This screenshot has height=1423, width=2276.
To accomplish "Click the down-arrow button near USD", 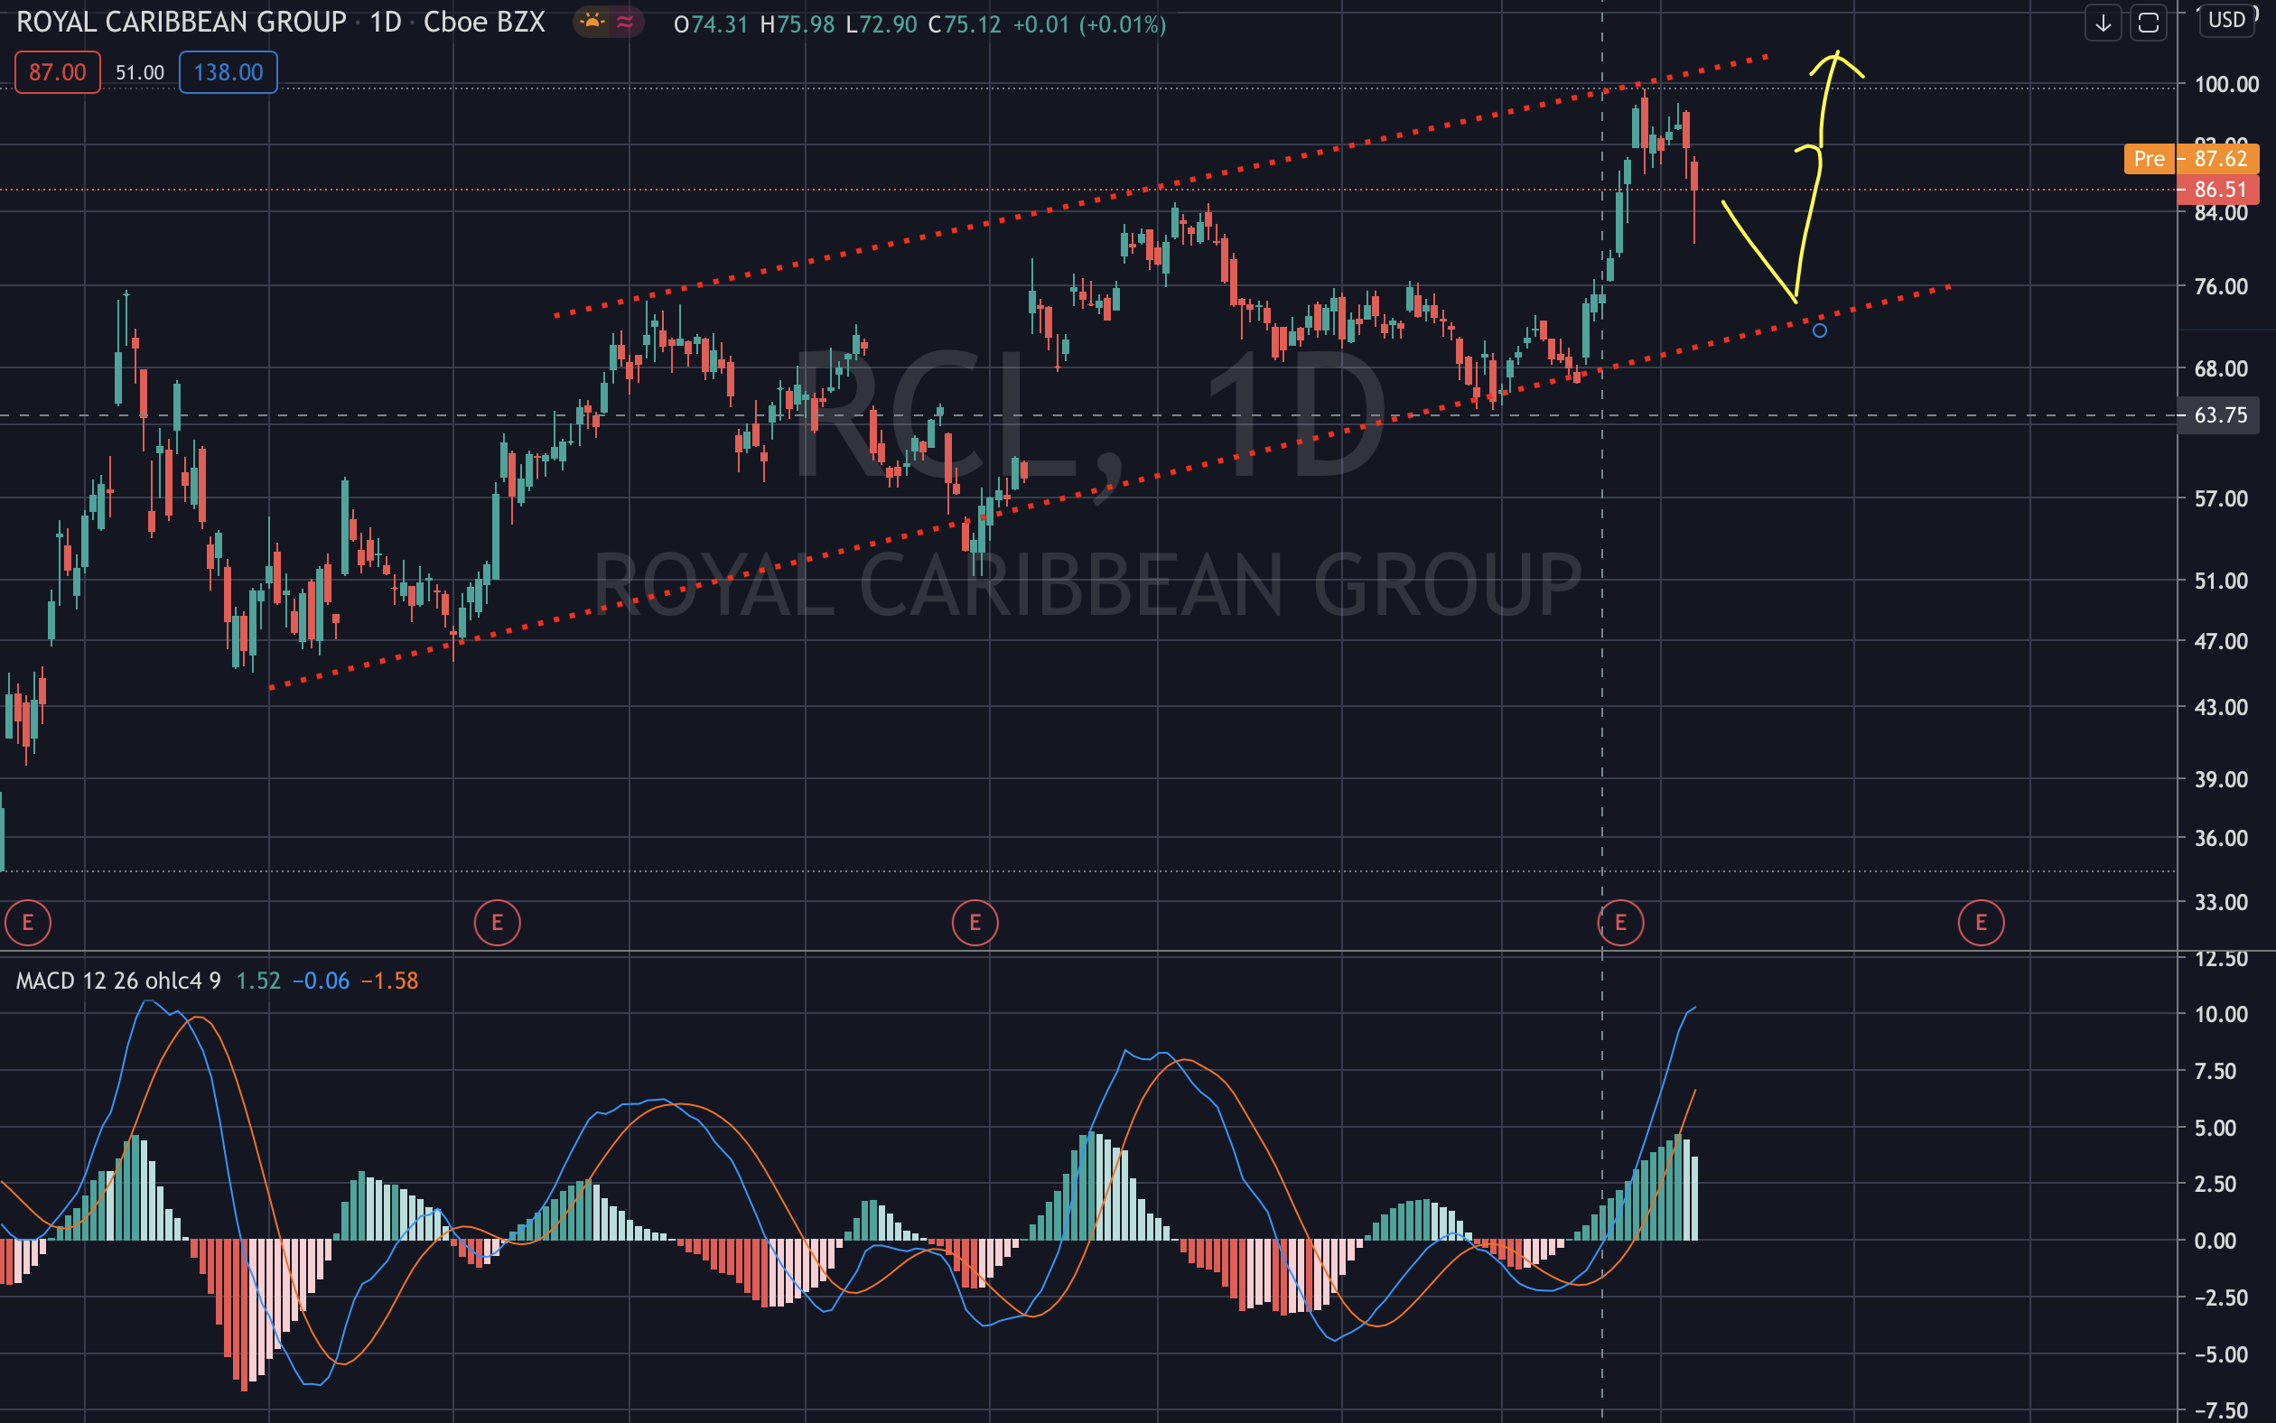I will [2103, 23].
